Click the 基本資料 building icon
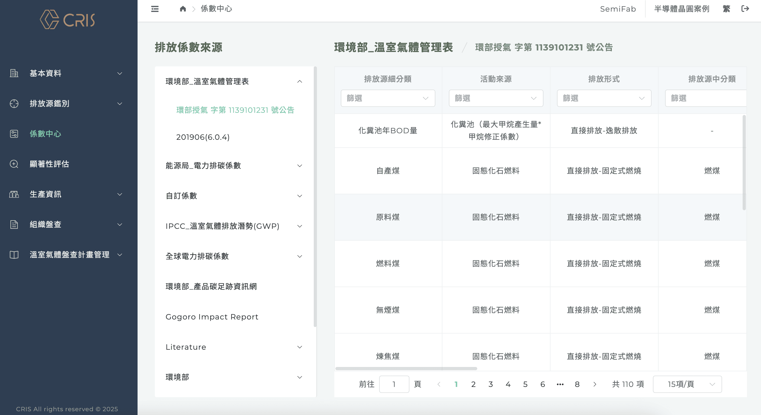 coord(14,73)
